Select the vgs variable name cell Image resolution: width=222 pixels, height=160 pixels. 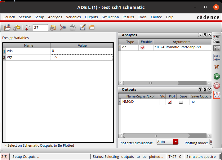28,57
